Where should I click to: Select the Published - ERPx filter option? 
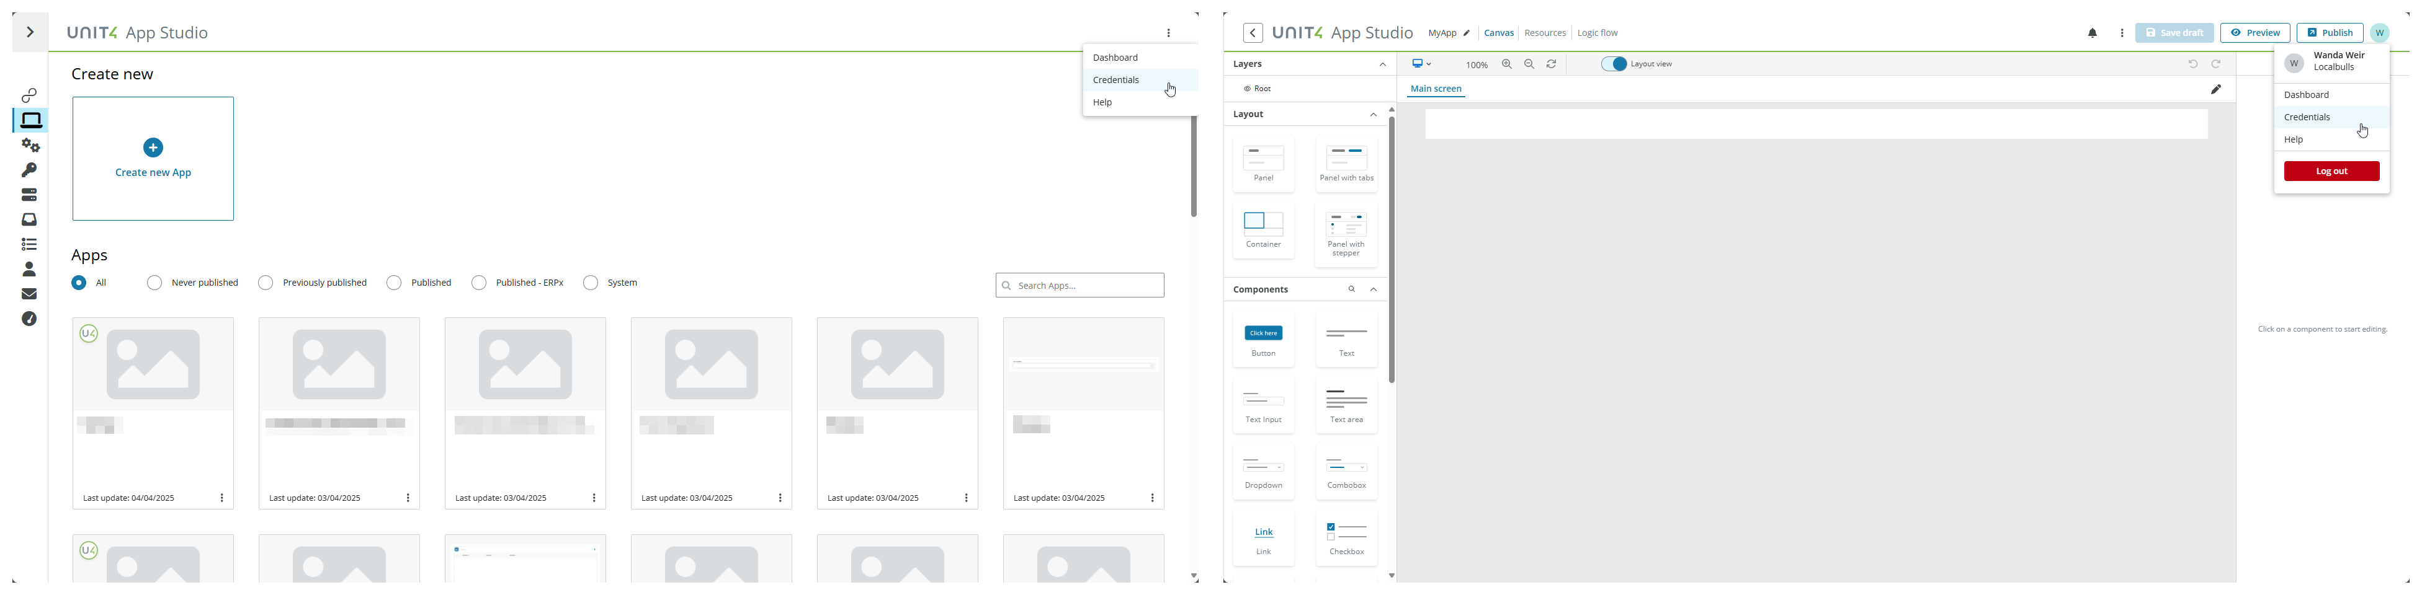[480, 282]
